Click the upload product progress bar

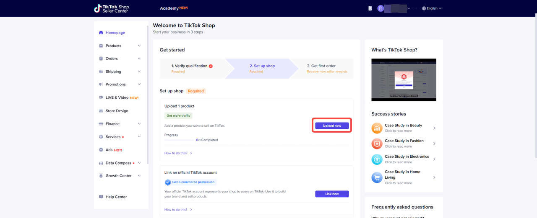tap(180, 140)
